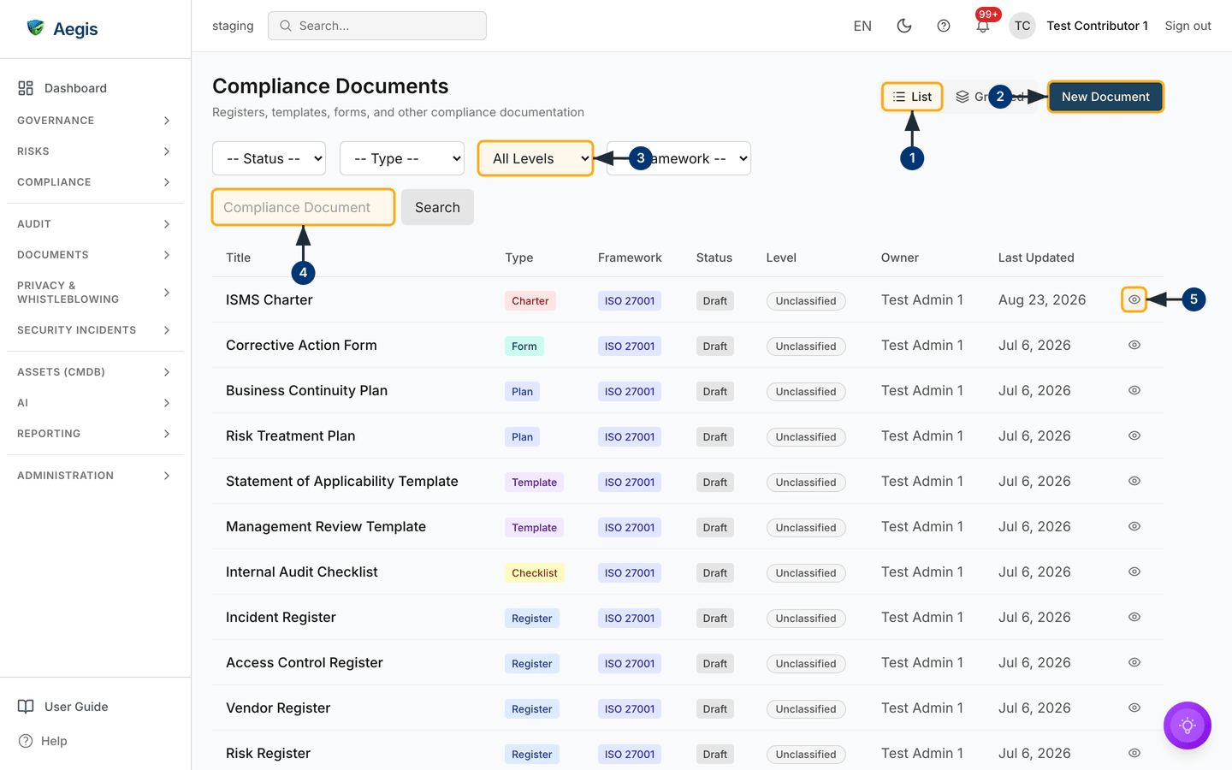This screenshot has width=1232, height=770.
Task: View Management Review Template eye icon
Action: 1134,526
